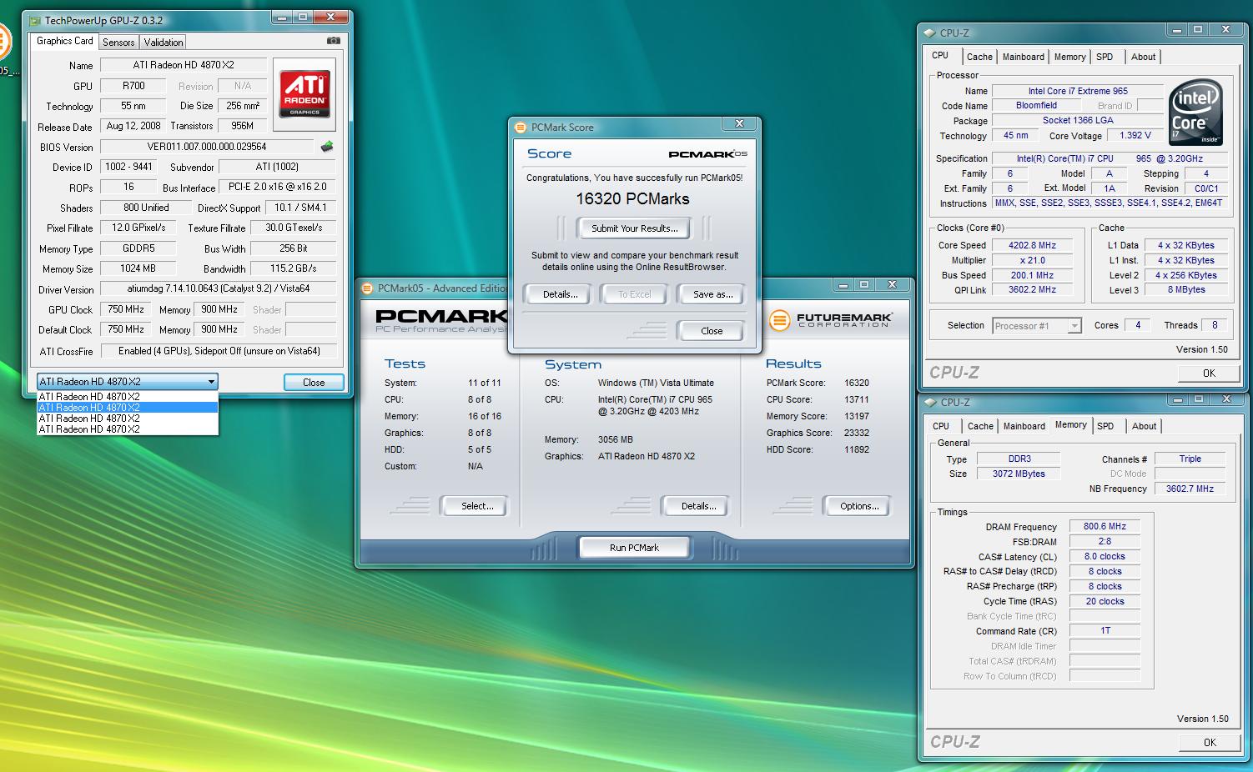Click NB Frequency 3602.7 MHz value
Screen dimensions: 1253x772
click(x=1190, y=489)
